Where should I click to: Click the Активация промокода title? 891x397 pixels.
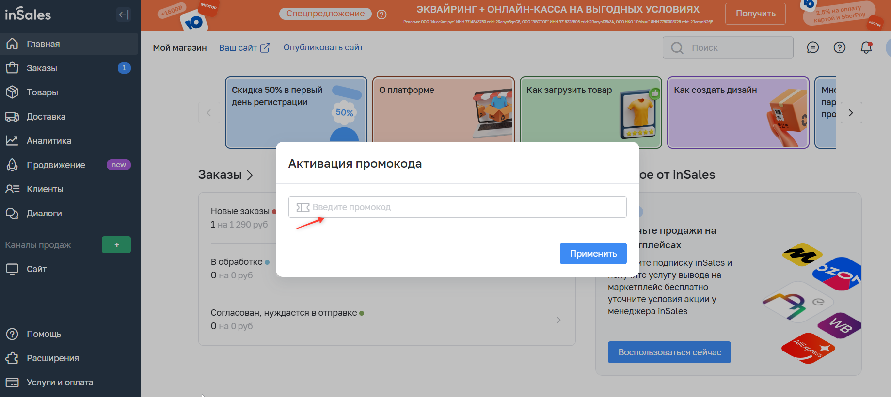point(355,164)
